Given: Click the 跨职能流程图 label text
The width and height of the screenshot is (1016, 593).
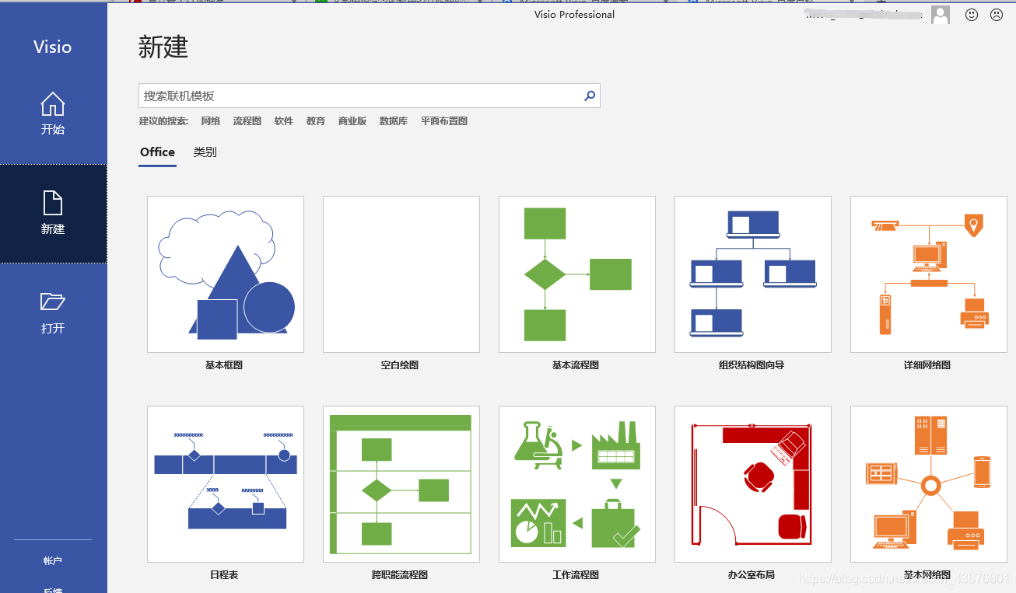Looking at the screenshot, I should [400, 575].
